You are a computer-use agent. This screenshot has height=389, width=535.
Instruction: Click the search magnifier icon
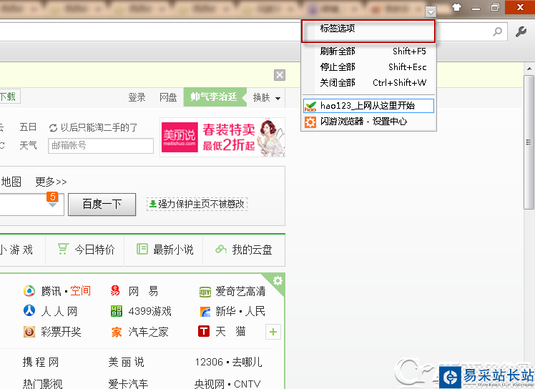(498, 31)
